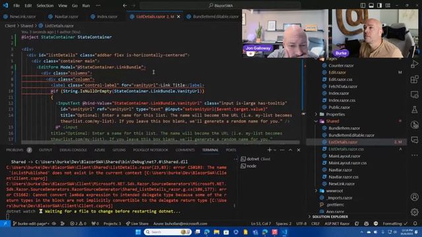Open the title bar overflow menu ellipsis
Image resolution: width=422 pixels, height=237 pixels.
pyautogui.click(x=98, y=5)
